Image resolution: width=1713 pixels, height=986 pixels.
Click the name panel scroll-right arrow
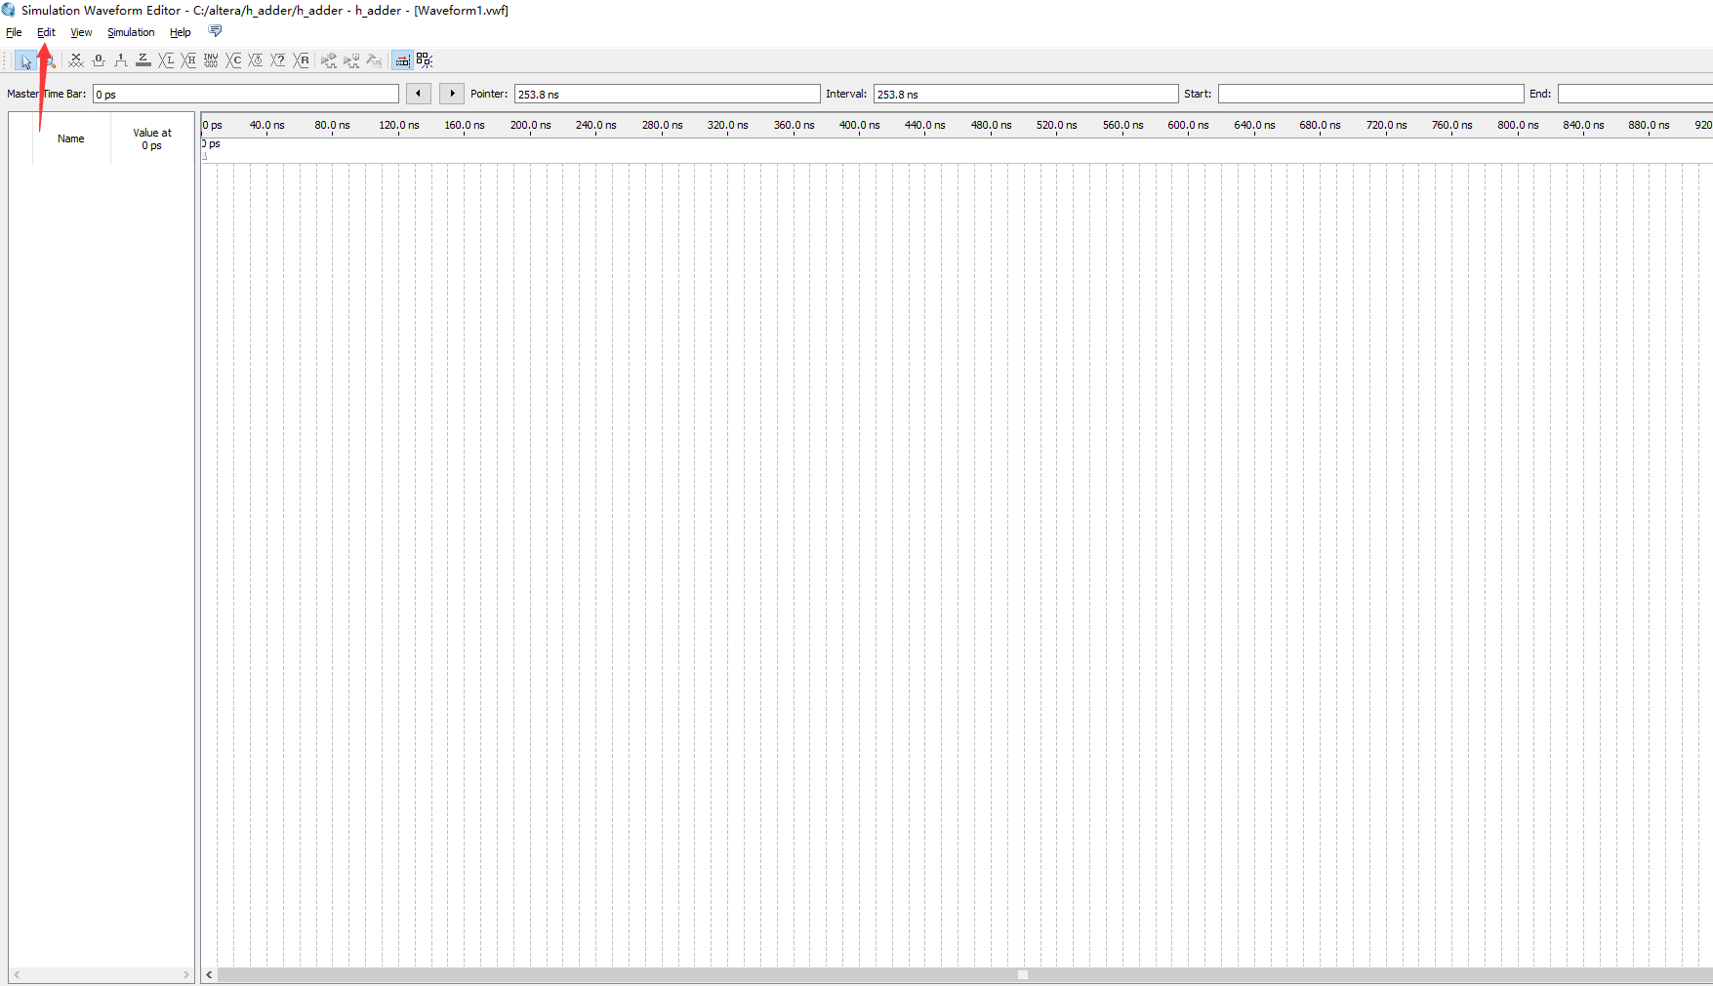(185, 974)
